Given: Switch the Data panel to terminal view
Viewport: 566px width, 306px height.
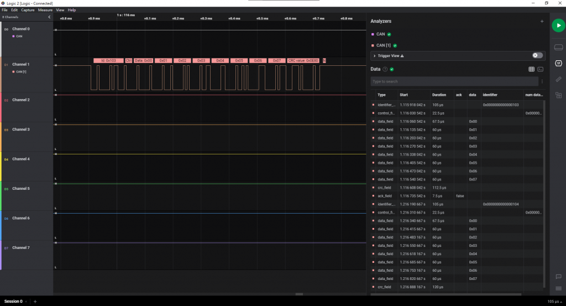Looking at the screenshot, I should [x=541, y=69].
